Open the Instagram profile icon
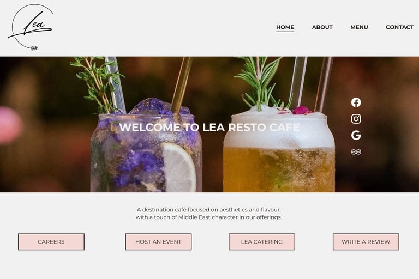The width and height of the screenshot is (419, 279). [356, 119]
